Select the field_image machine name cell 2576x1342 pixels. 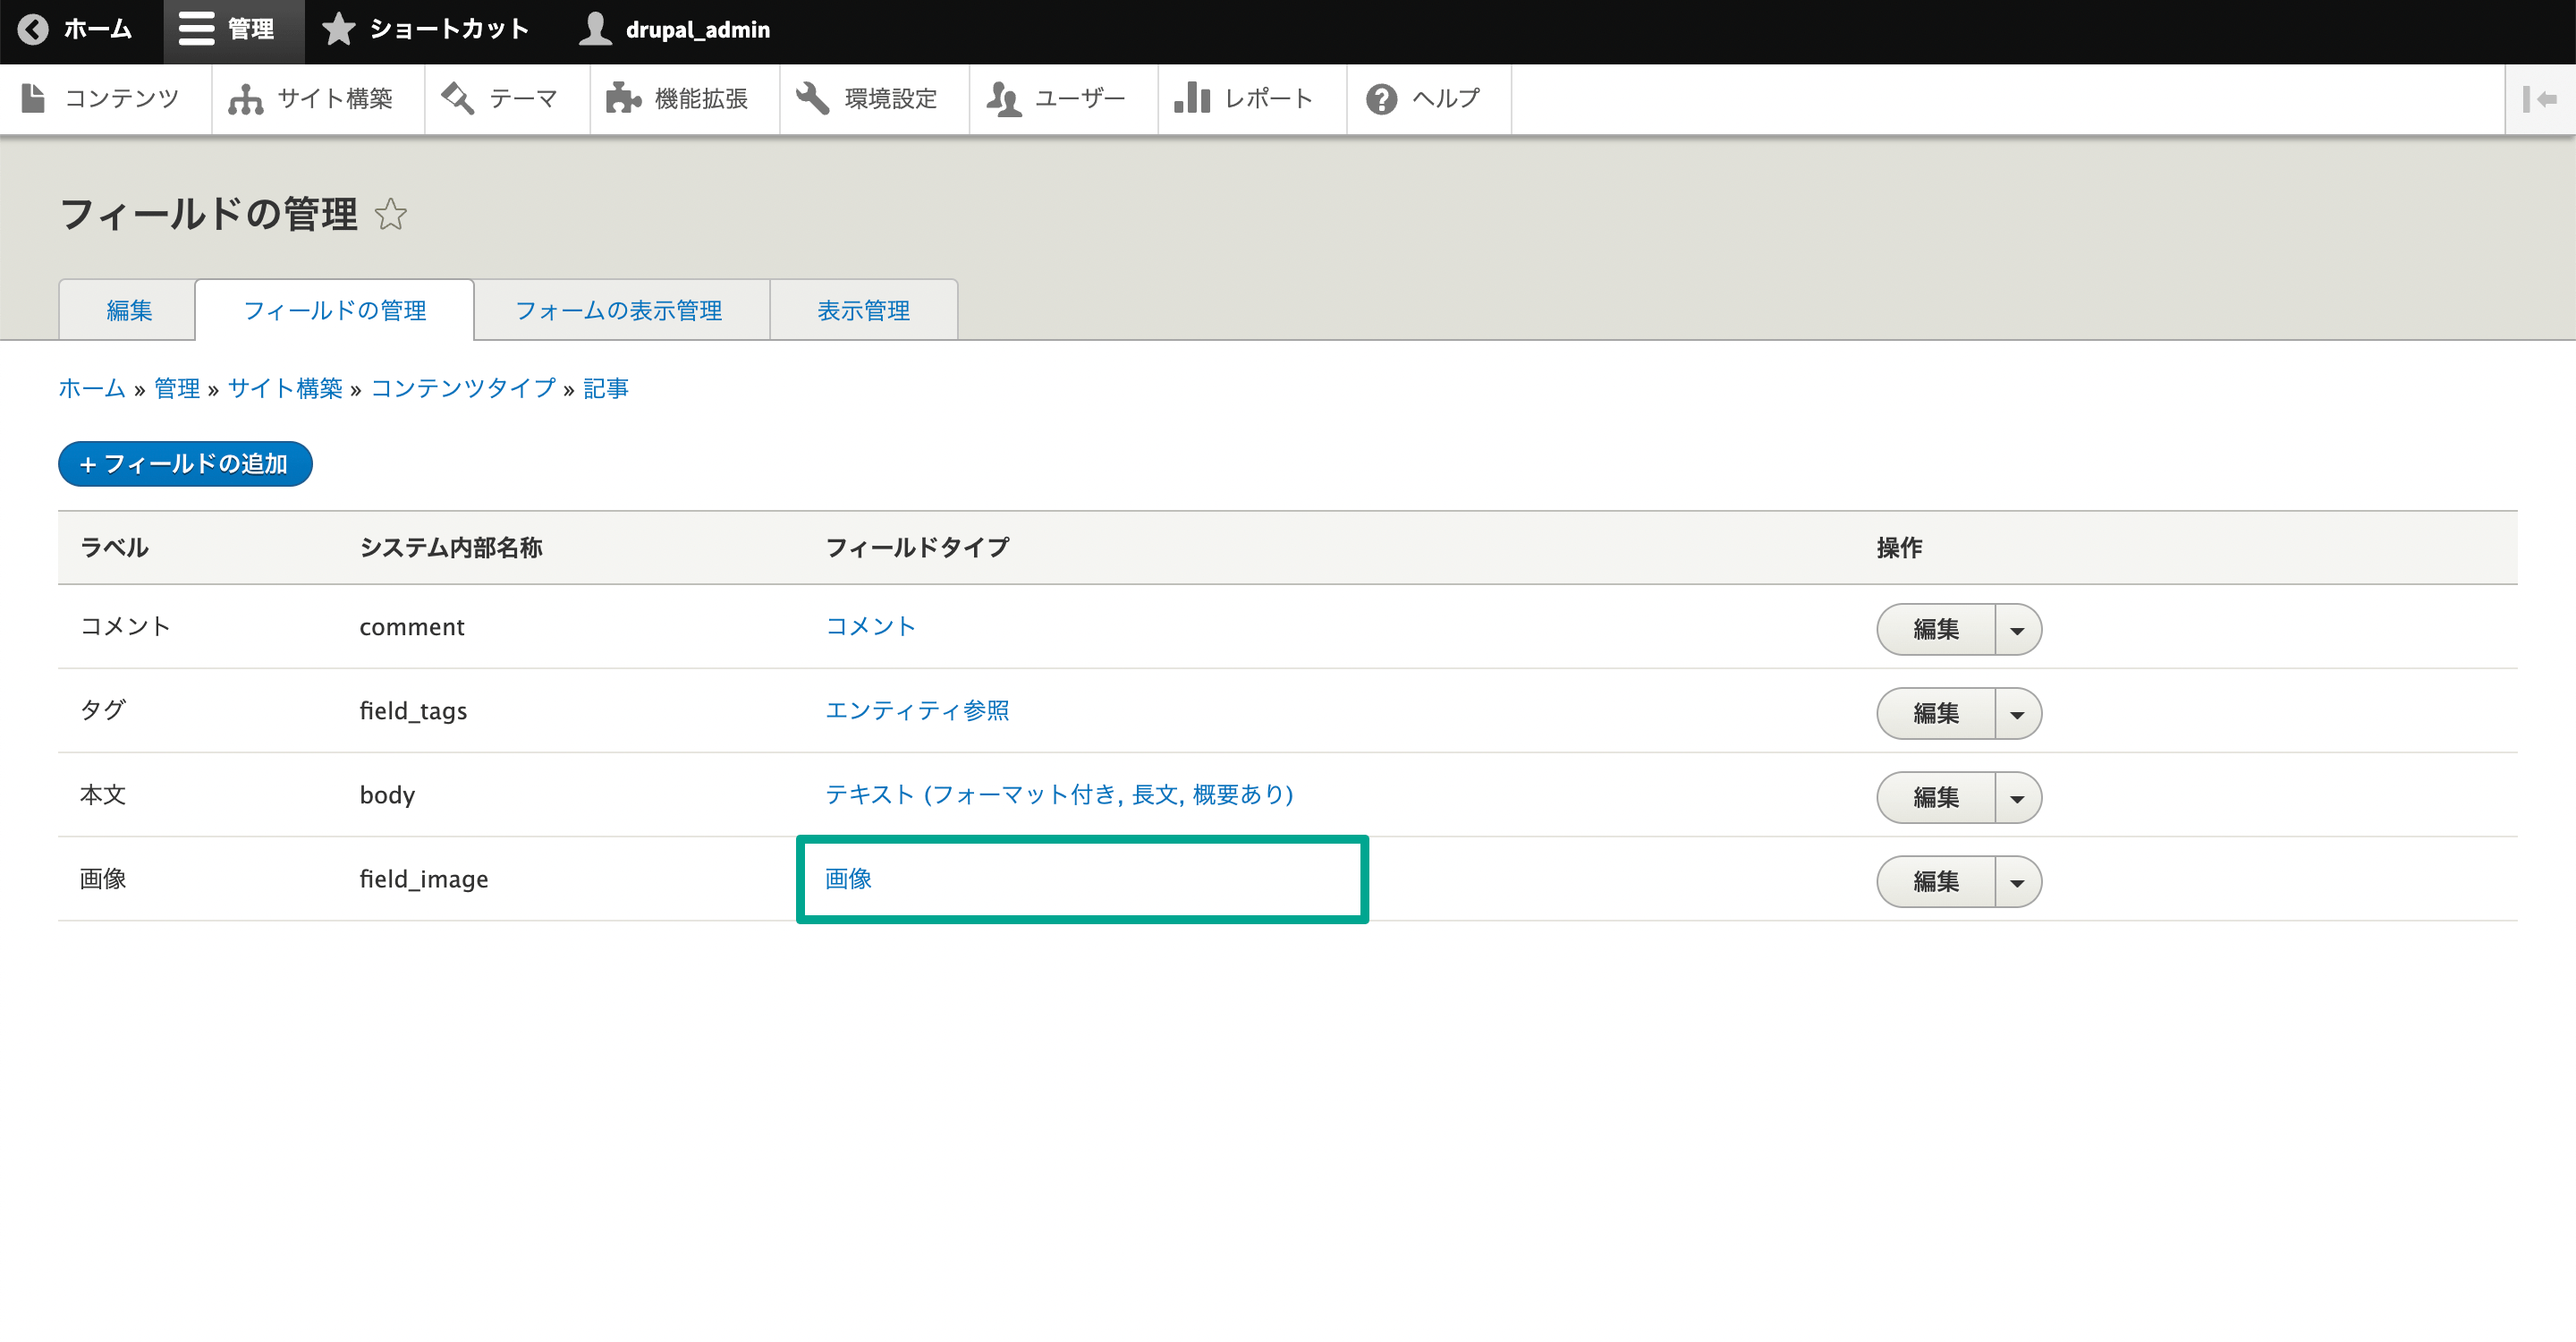click(x=424, y=879)
